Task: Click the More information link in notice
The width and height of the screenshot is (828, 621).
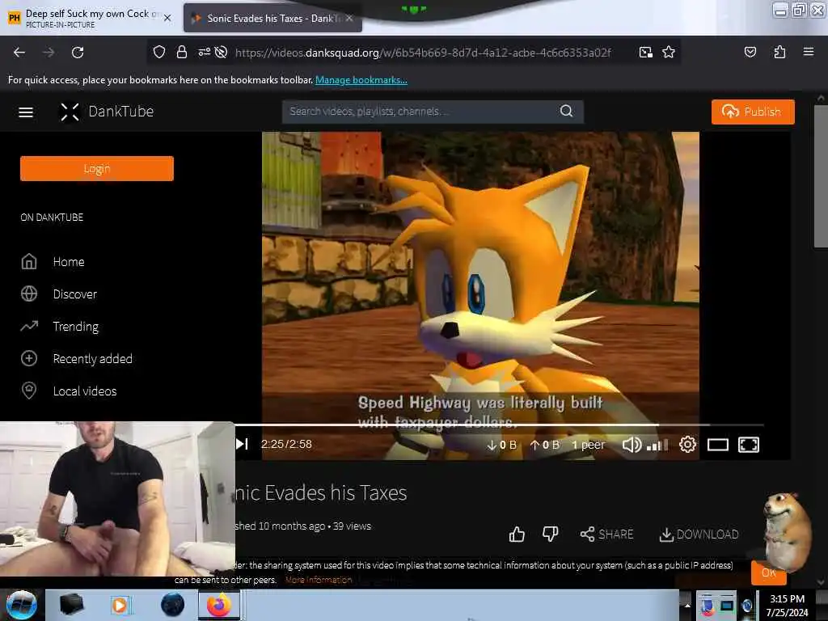Action: pos(319,580)
